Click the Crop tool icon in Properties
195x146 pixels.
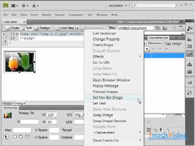coord(149,130)
